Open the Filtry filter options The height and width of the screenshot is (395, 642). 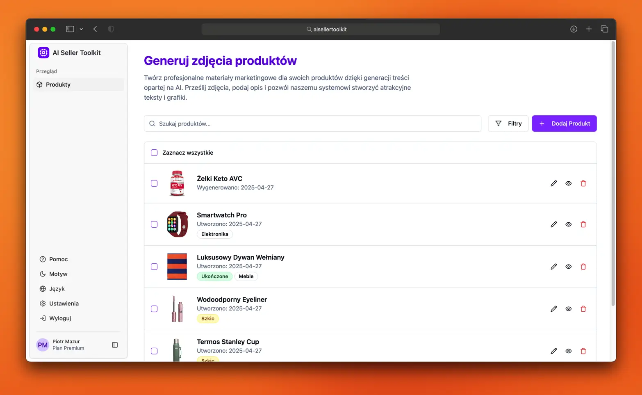(x=508, y=123)
